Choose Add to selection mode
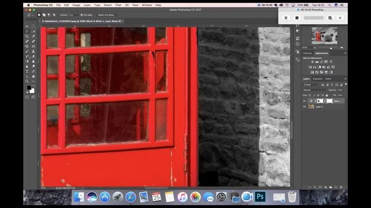371x208 pixels. 44,15
